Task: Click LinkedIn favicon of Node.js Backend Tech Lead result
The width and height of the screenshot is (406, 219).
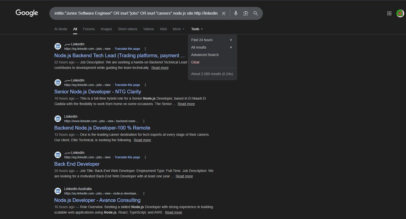Action: coord(58,46)
